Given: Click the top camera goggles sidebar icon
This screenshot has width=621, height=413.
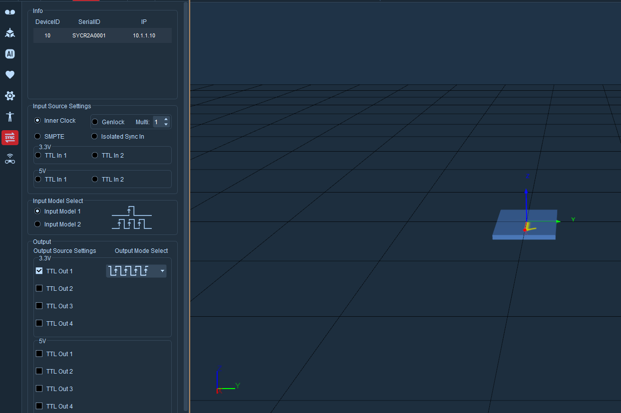Looking at the screenshot, I should [10, 12].
